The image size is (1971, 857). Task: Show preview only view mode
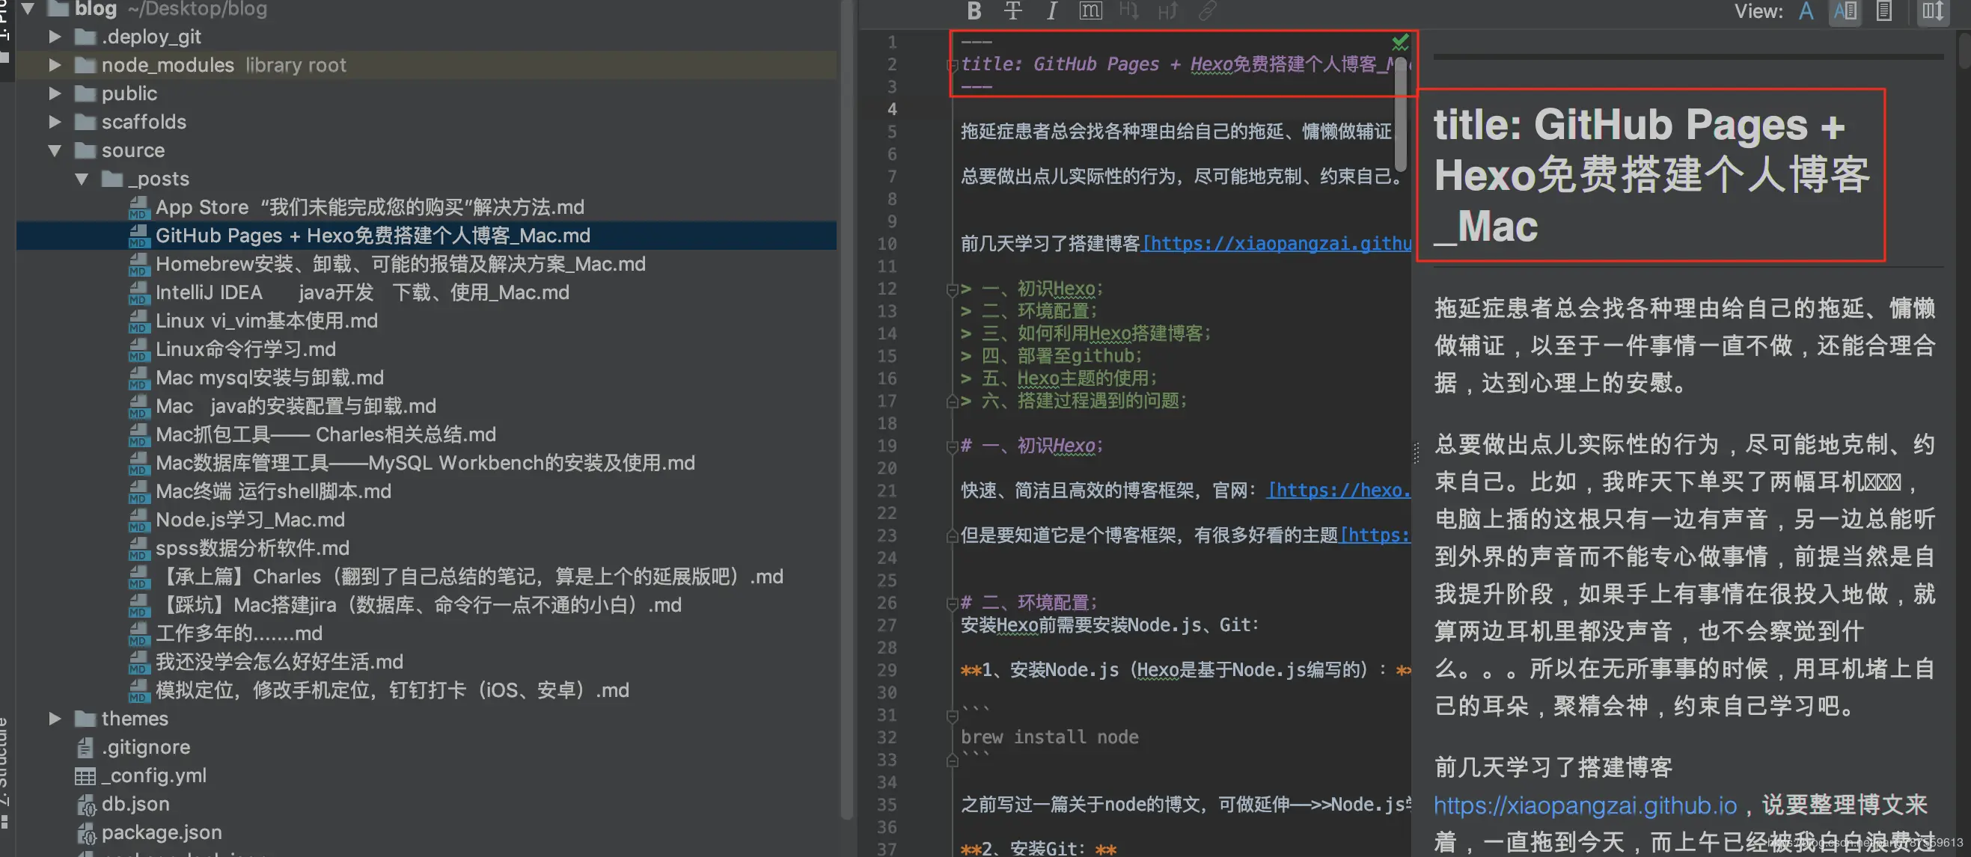tap(1883, 10)
